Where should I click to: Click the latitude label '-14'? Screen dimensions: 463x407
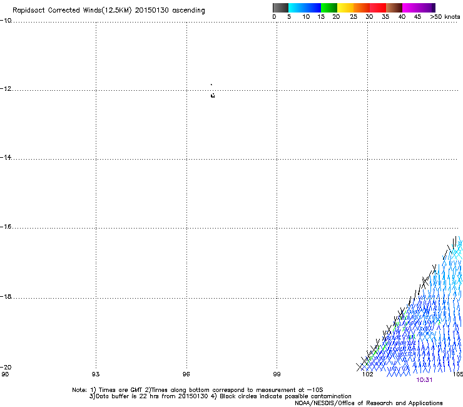[x=6, y=157]
